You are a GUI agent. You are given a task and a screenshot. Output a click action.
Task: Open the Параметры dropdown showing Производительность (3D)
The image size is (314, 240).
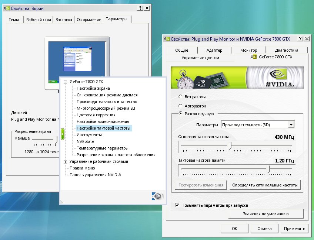tap(257, 125)
